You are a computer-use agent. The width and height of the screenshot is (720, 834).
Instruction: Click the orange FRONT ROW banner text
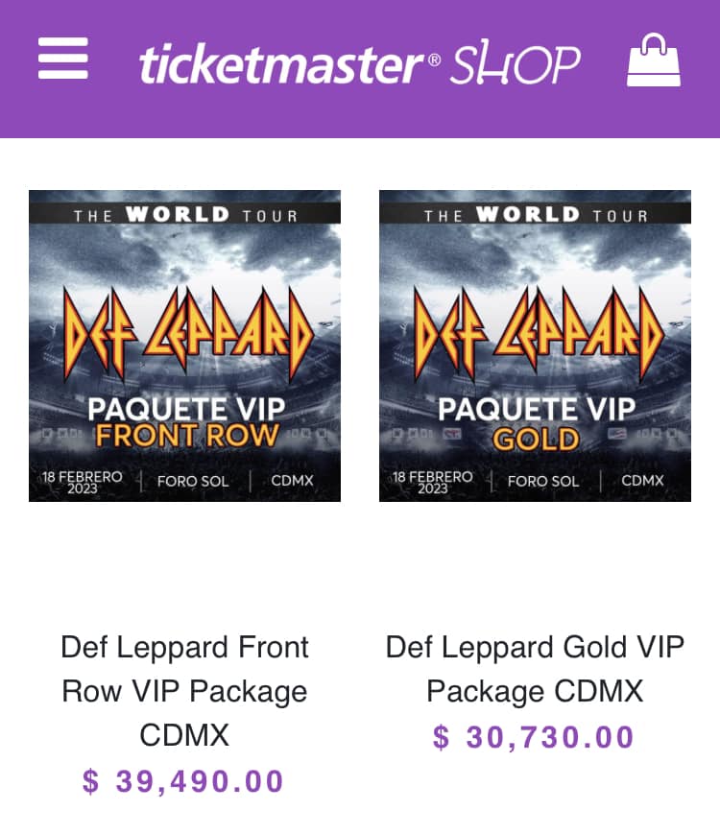(186, 437)
